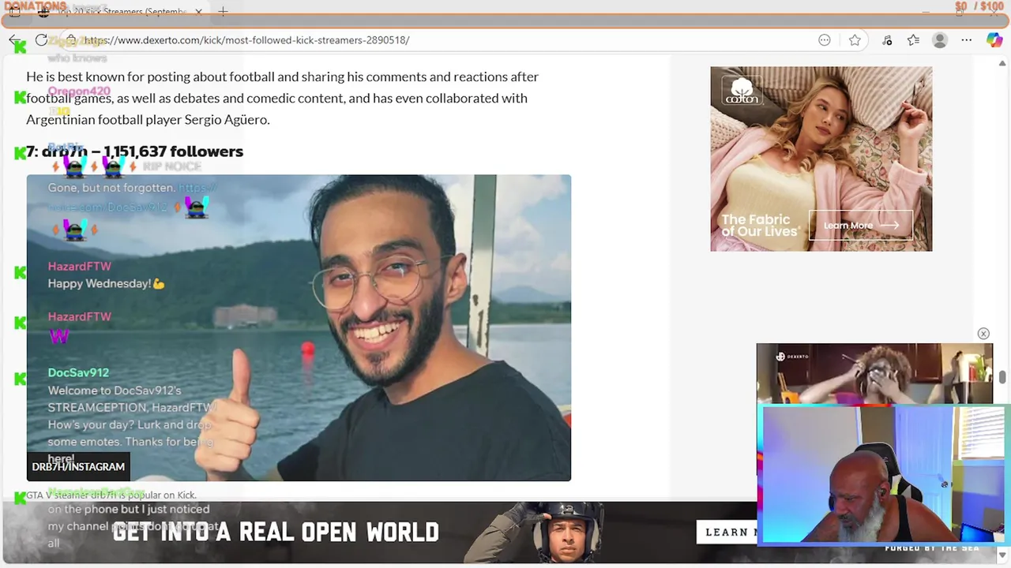
Task: View site info via the lock icon
Action: [x=71, y=40]
